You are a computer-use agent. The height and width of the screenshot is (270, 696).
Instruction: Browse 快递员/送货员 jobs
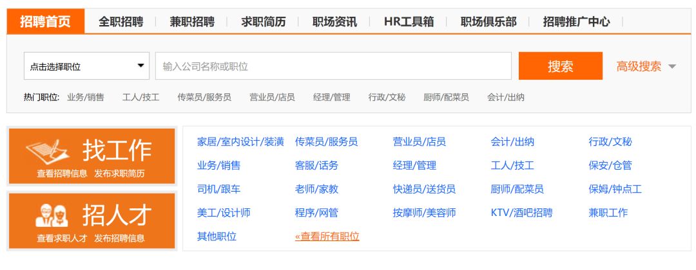pos(424,189)
